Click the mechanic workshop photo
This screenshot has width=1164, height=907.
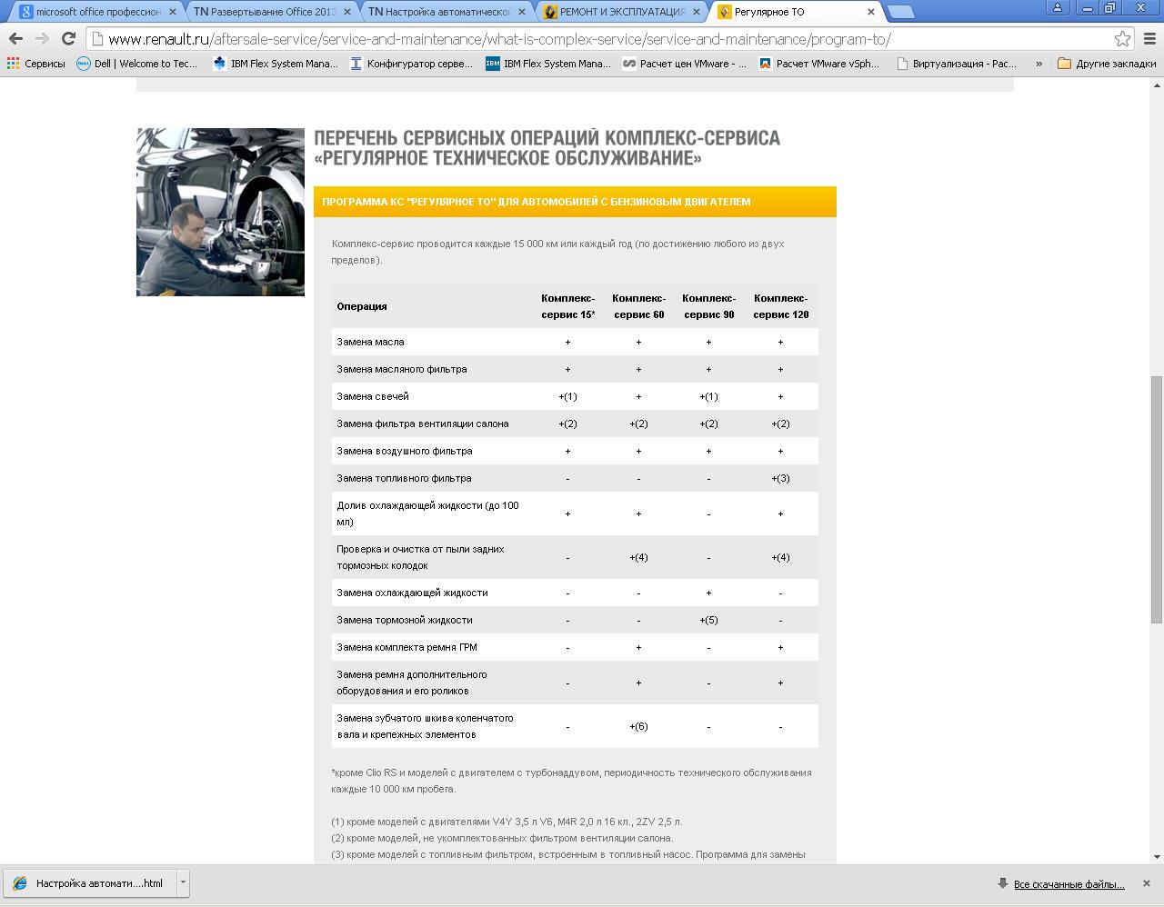click(220, 212)
